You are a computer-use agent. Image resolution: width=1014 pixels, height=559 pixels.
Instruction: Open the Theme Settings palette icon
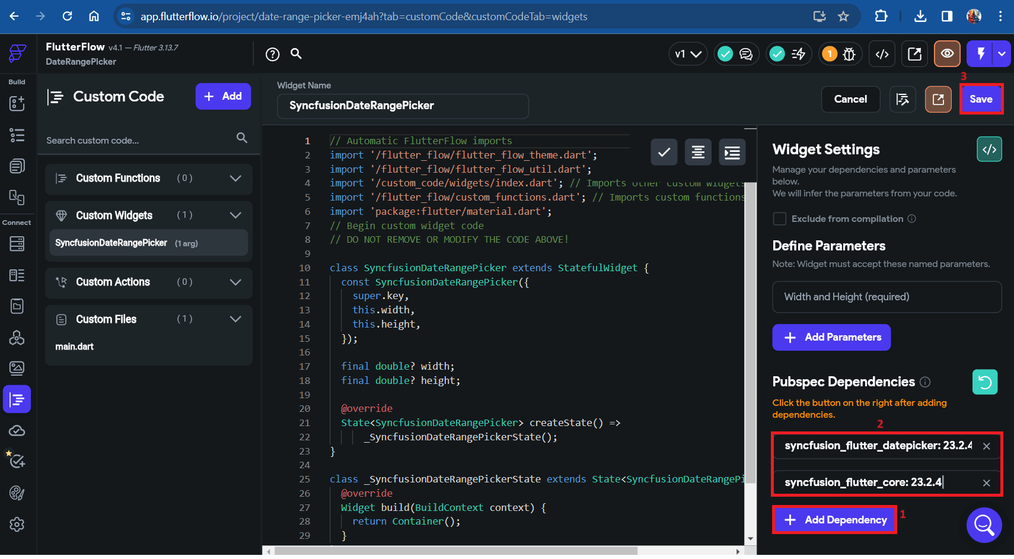(x=17, y=493)
